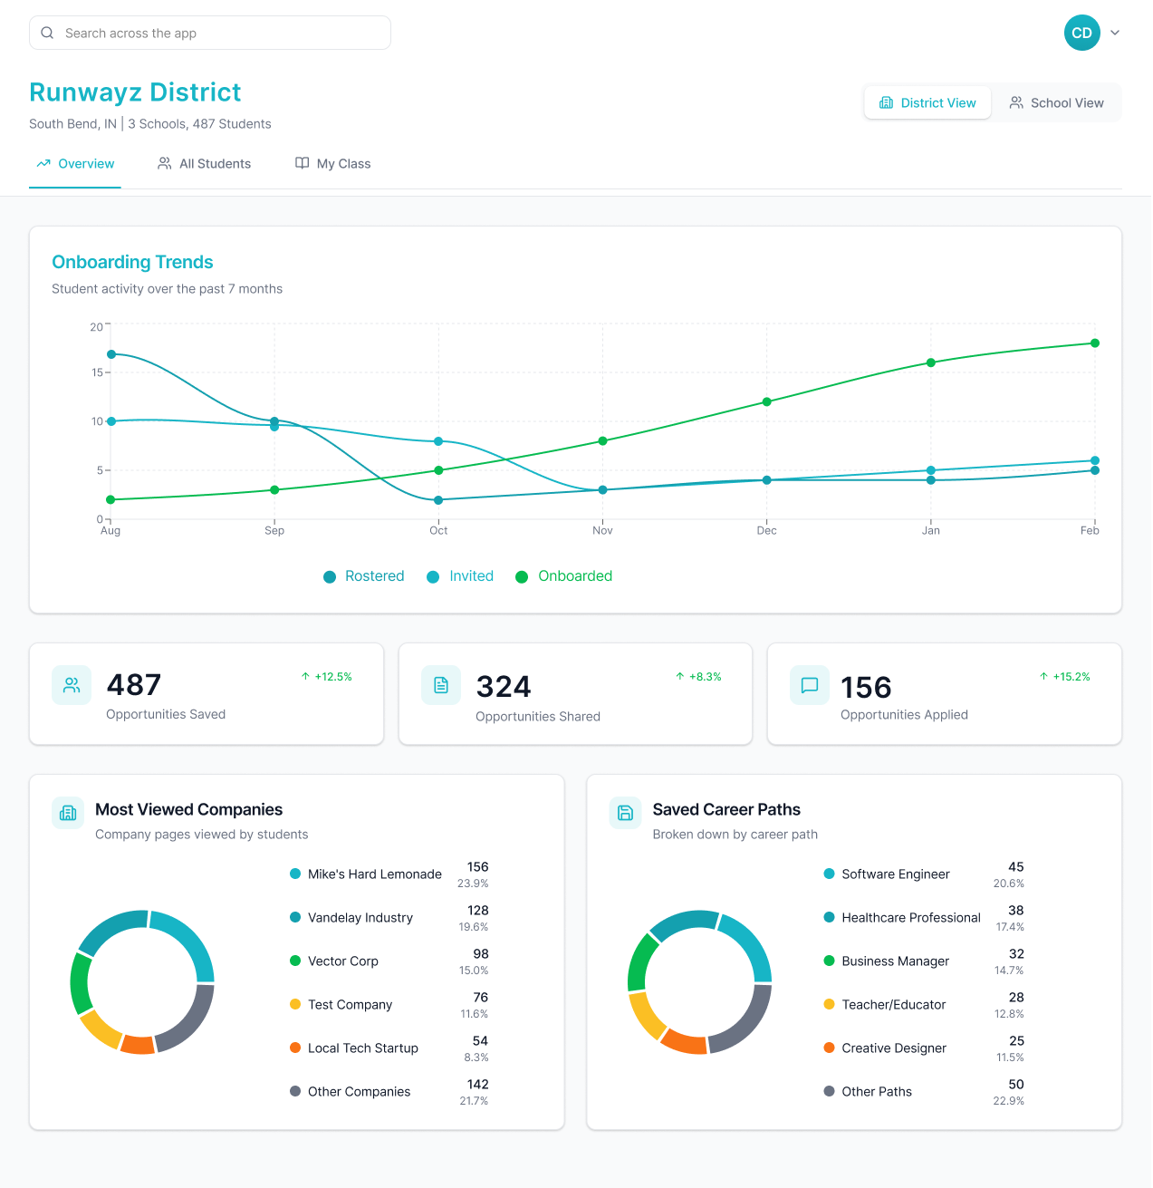The height and width of the screenshot is (1188, 1153).
Task: Toggle the Onboarded series in chart legend
Action: (x=563, y=576)
